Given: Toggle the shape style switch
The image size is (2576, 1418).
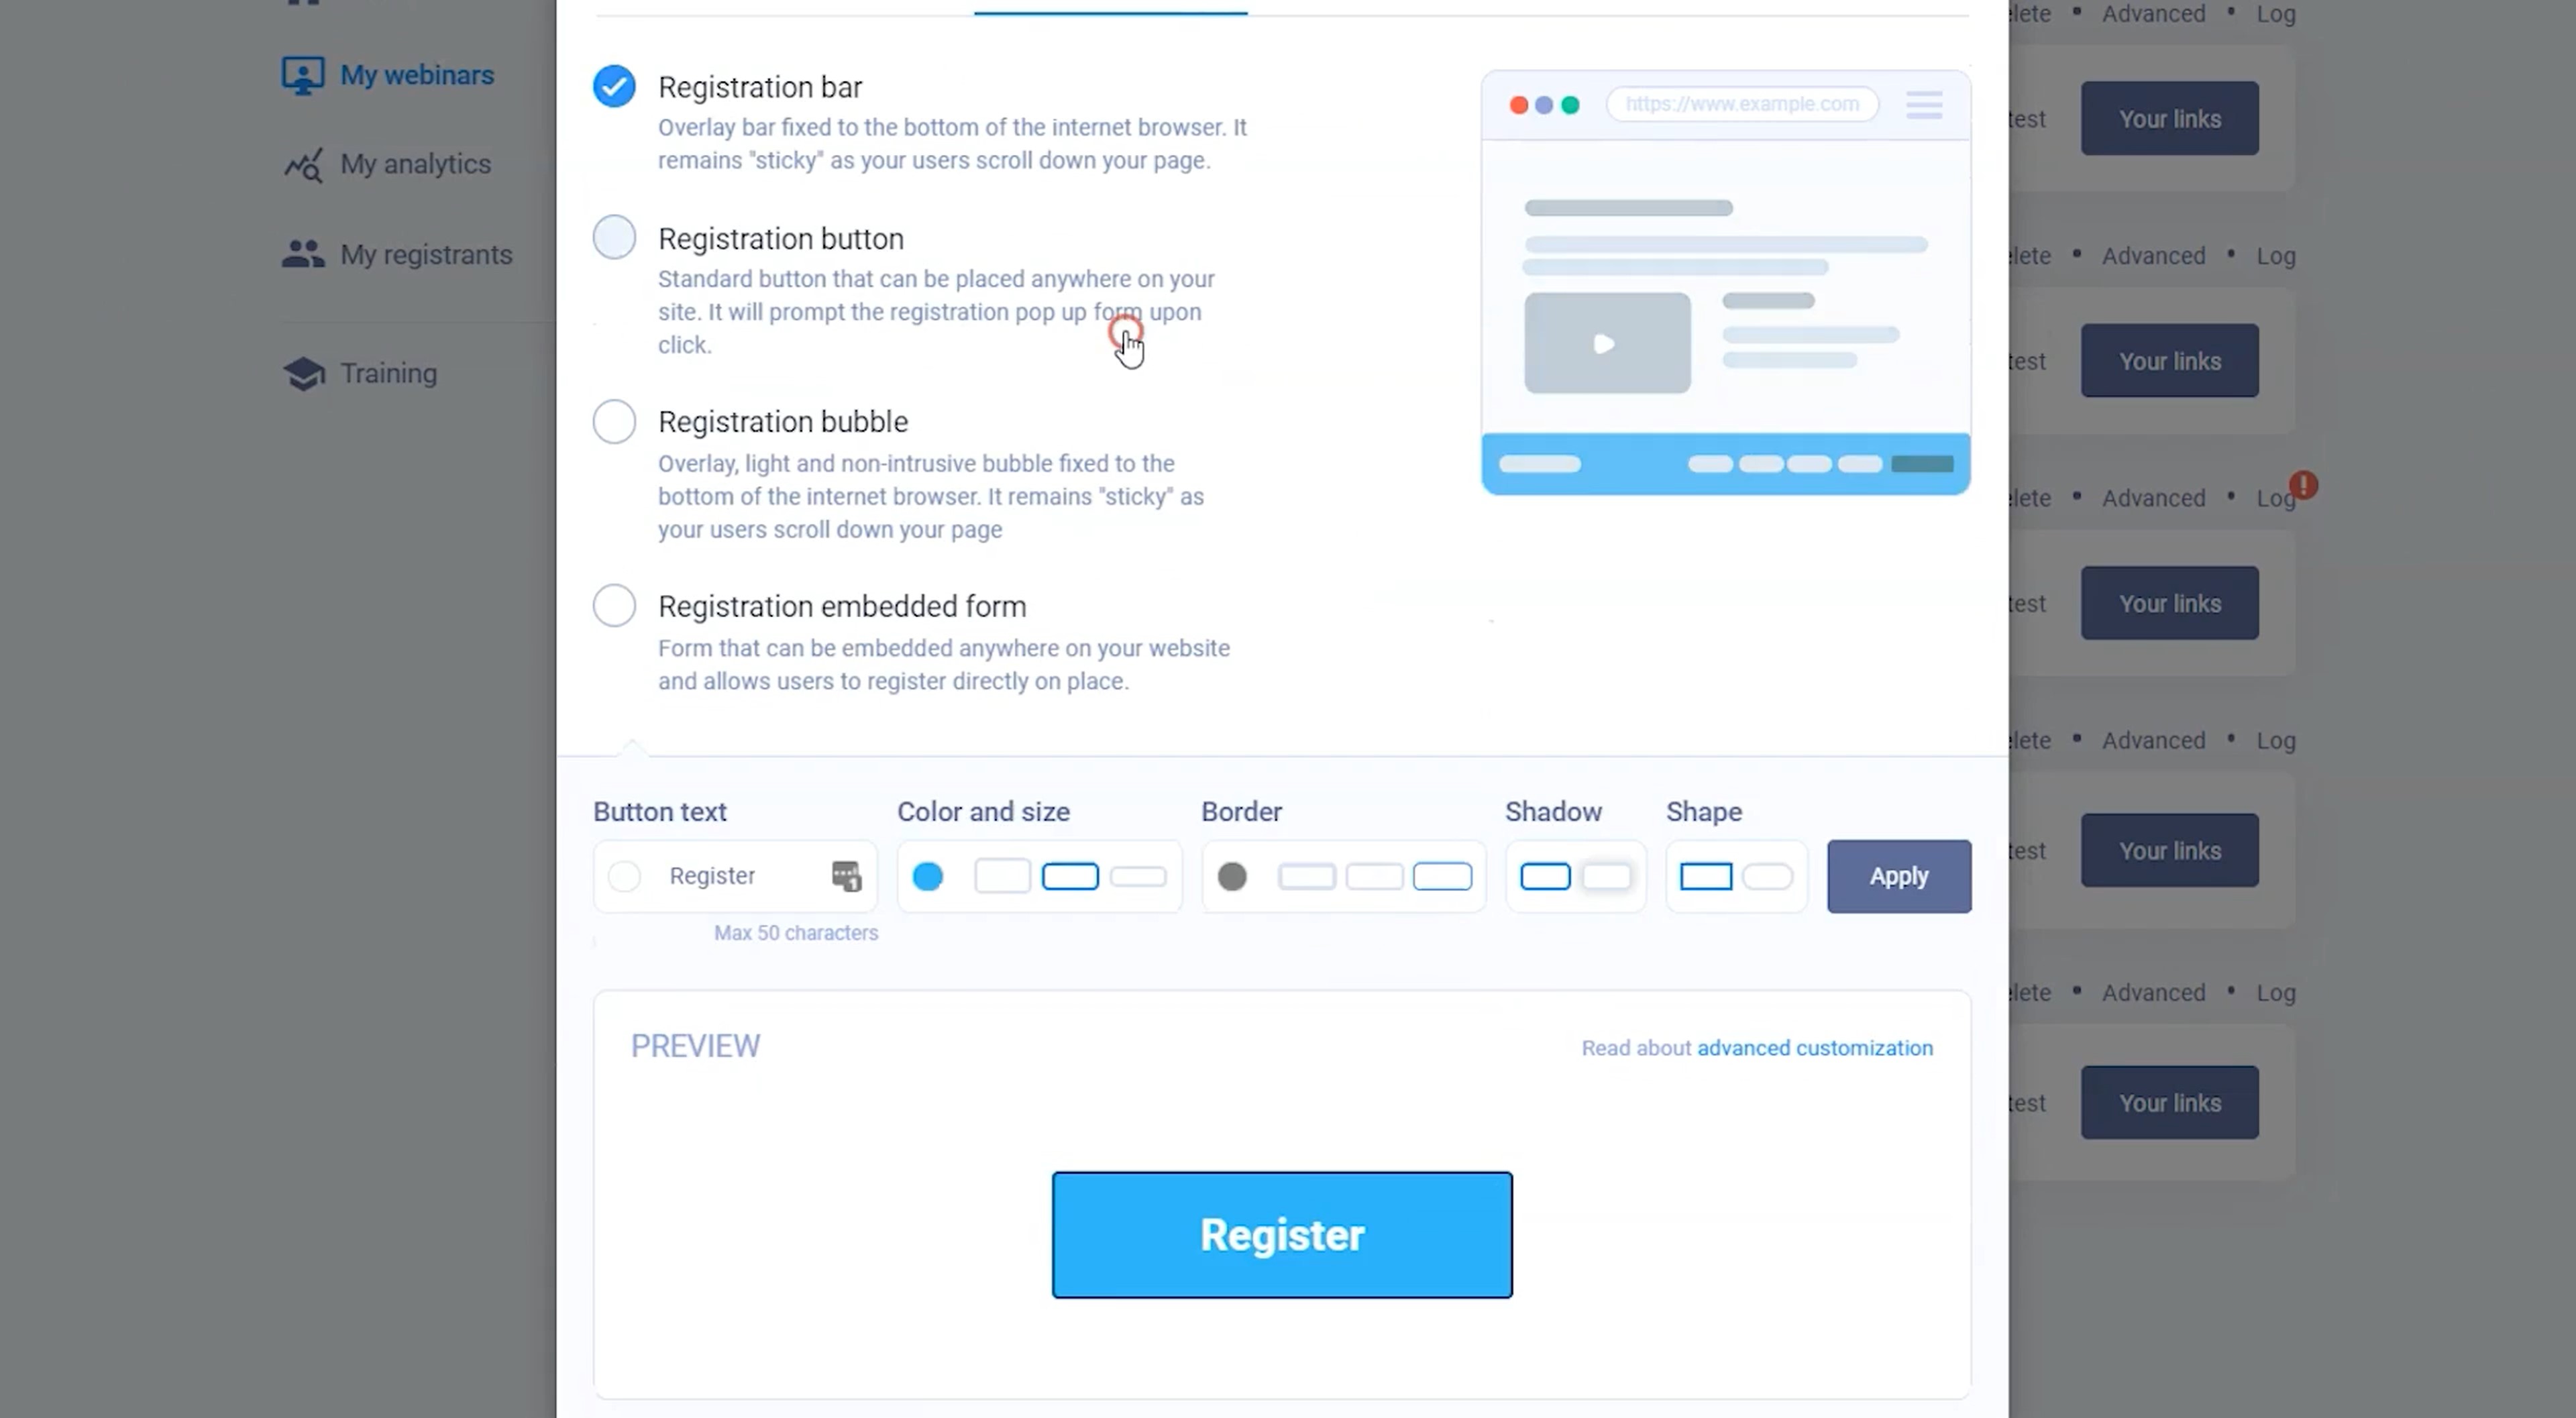Looking at the screenshot, I should tap(1769, 875).
